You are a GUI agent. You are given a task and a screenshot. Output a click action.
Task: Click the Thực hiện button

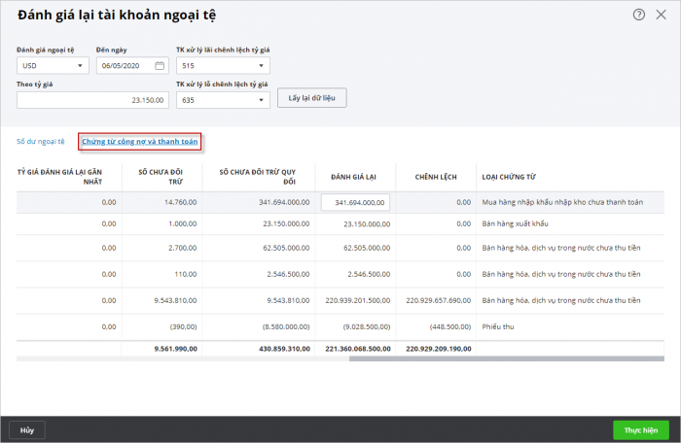[640, 429]
